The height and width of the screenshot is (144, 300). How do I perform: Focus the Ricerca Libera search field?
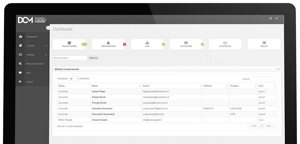[x=70, y=58]
